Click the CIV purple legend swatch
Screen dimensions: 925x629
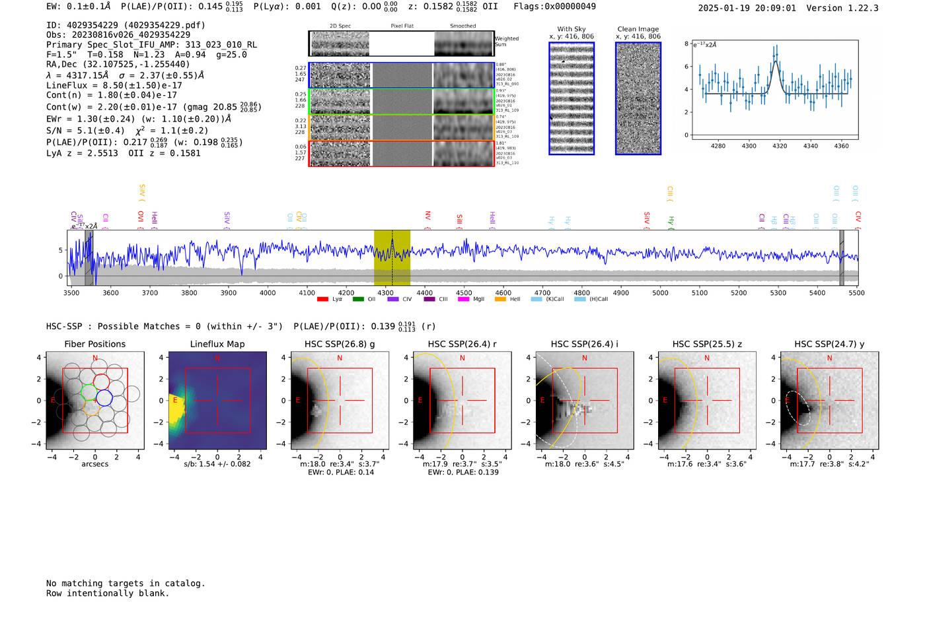click(393, 299)
